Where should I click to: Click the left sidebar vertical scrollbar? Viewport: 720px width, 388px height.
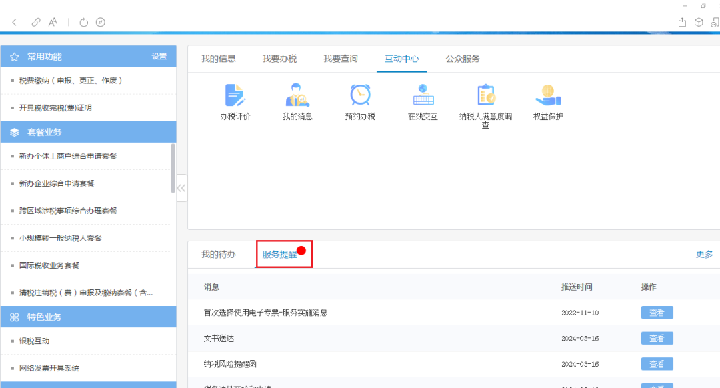[x=173, y=167]
